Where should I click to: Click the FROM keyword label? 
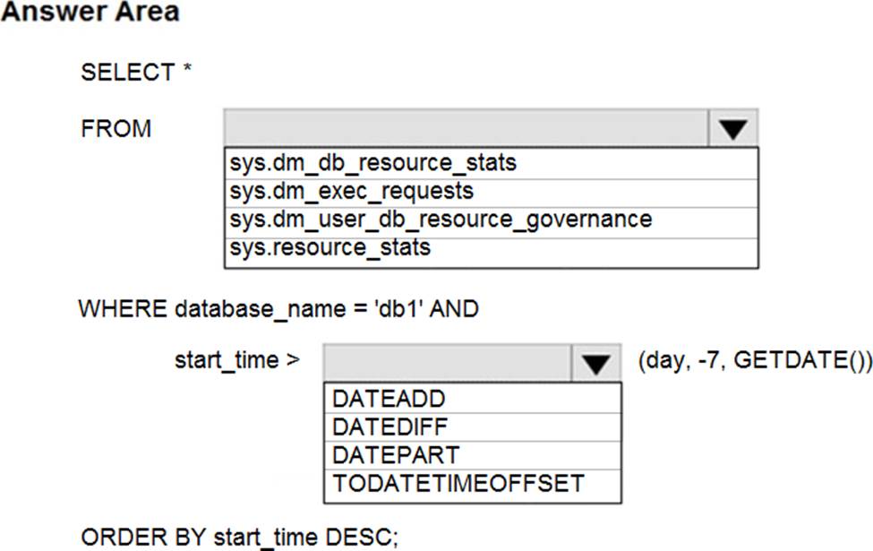[116, 129]
